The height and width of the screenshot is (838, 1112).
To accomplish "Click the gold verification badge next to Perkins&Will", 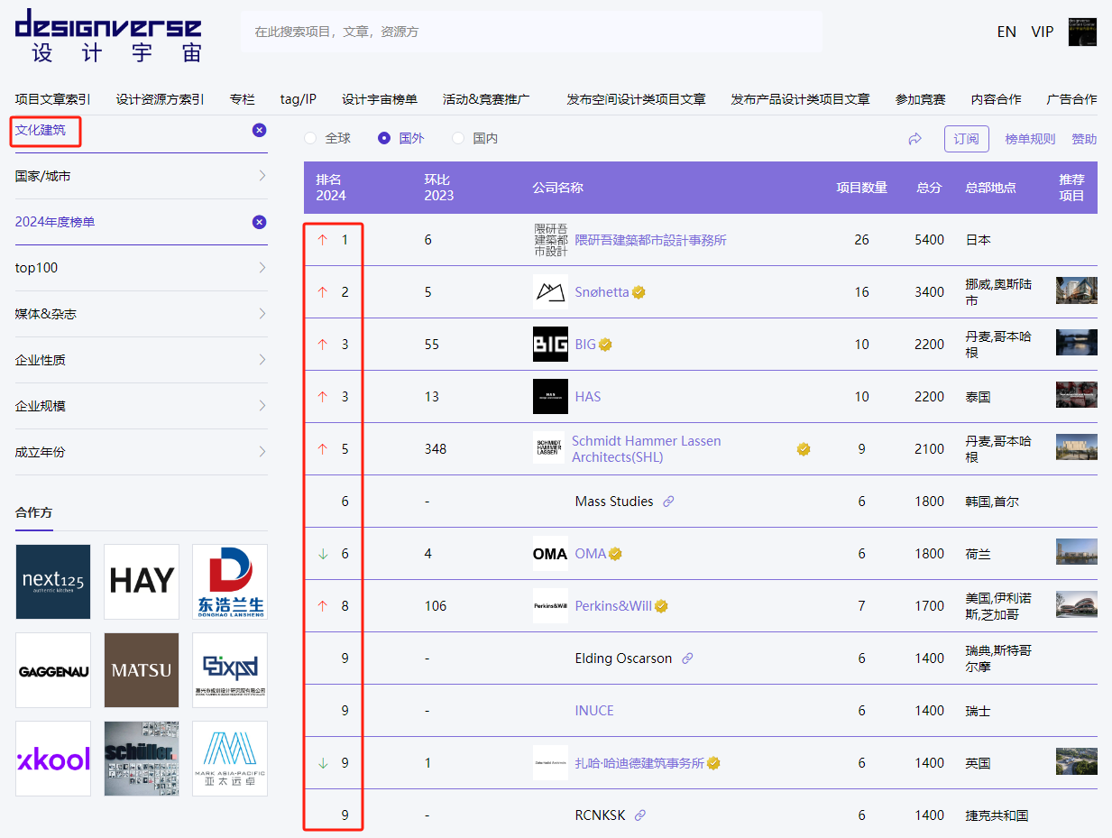I will point(661,605).
